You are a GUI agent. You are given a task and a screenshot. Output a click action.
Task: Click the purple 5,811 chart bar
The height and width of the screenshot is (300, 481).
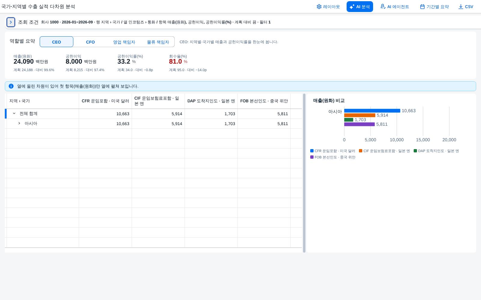click(x=359, y=124)
